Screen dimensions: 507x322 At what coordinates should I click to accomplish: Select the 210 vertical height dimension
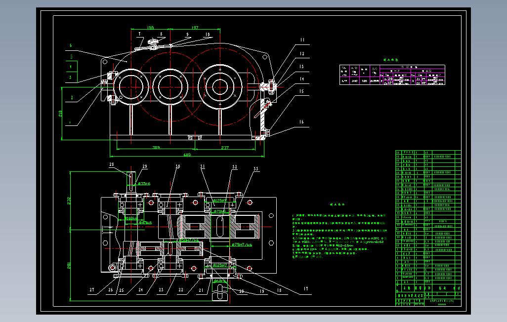[x=60, y=114]
